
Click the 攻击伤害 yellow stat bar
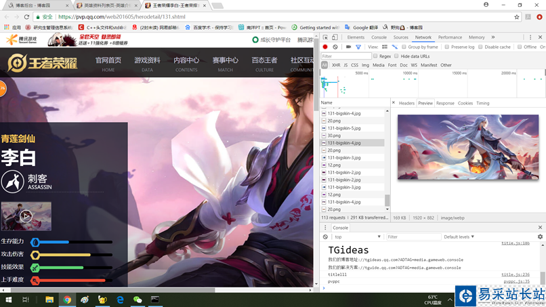coord(71,255)
